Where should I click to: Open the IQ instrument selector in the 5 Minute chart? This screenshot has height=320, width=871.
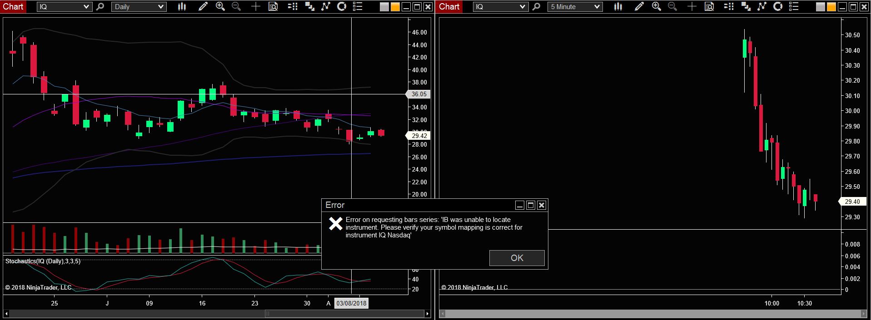[x=501, y=7]
